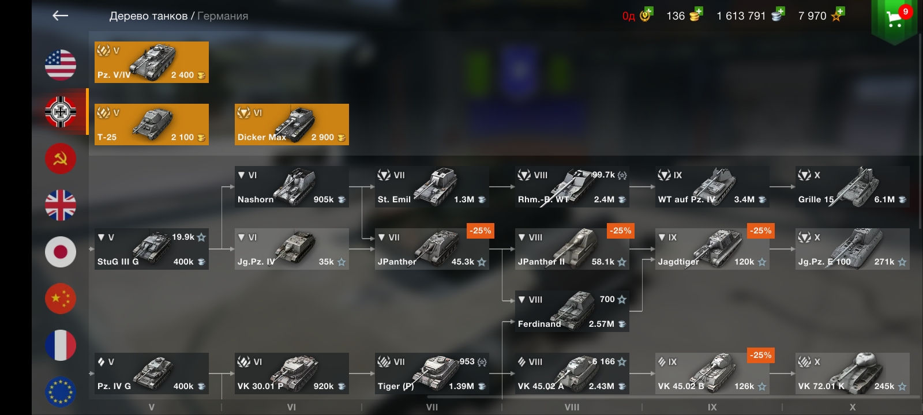Click the Tiger (P) tank node
Viewport: 923px width, 415px height.
[432, 373]
